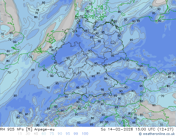Click legend scale value 60 below title
This screenshot has height=136, width=176.
[x=44, y=134]
